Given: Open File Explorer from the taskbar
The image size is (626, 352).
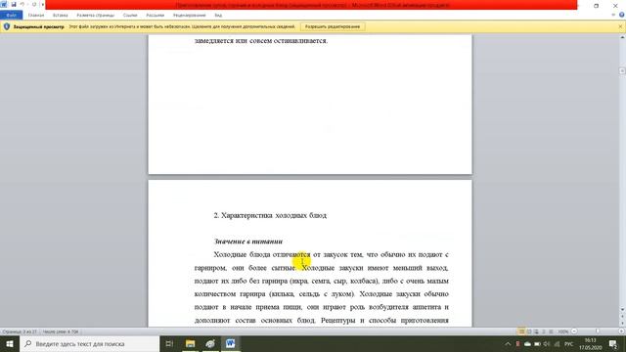Looking at the screenshot, I should [x=190, y=343].
